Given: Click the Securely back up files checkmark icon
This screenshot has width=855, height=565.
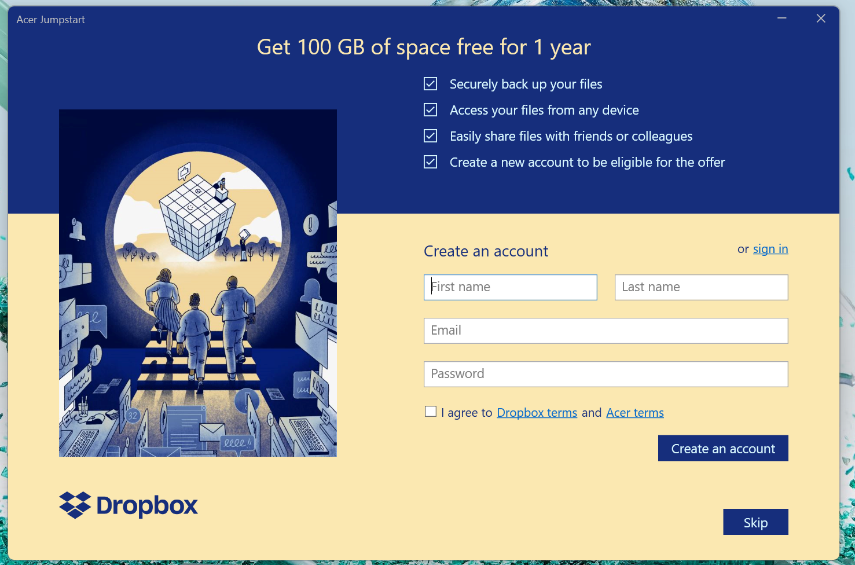Looking at the screenshot, I should [430, 84].
